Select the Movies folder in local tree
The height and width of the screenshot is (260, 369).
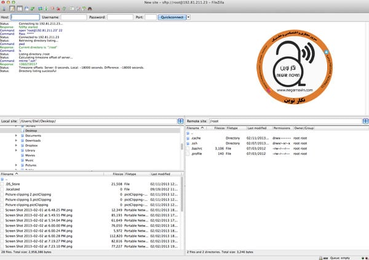coord(30,156)
